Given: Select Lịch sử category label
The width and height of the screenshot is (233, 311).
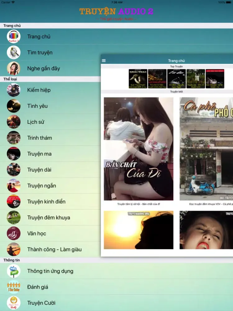Looking at the screenshot, I should 36,122.
